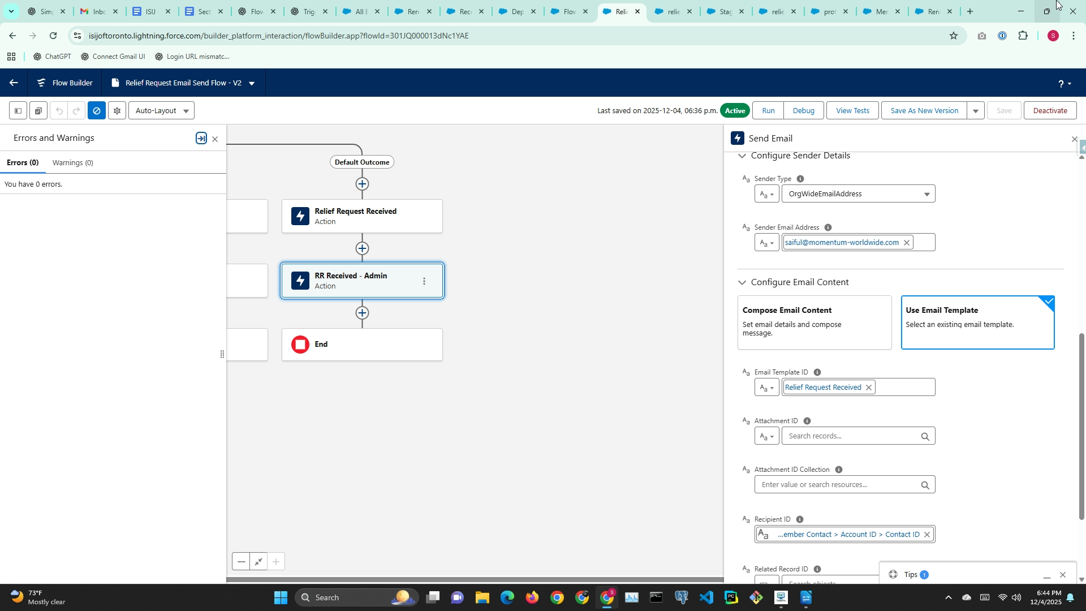Open flow settings gear icon
The image size is (1086, 611).
click(x=117, y=111)
